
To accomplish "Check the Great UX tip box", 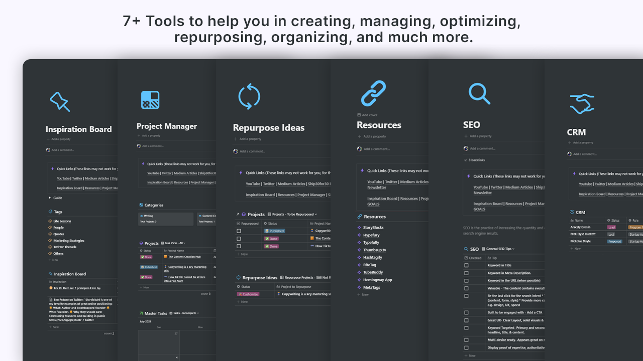I will coord(466,320).
